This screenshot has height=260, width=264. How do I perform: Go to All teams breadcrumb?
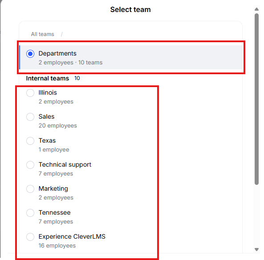click(43, 34)
